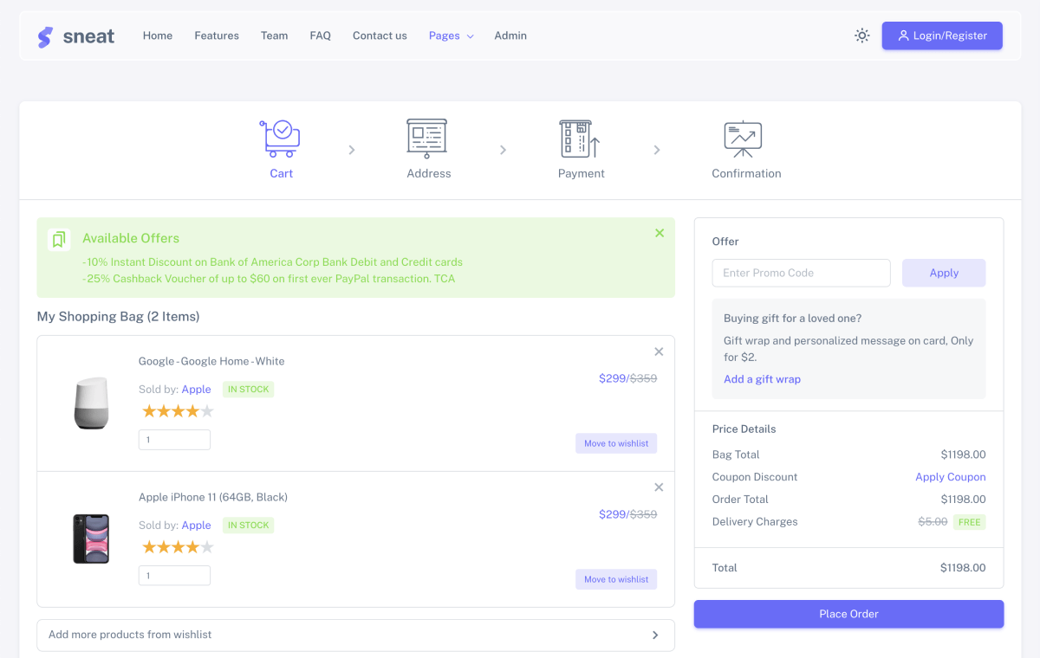The height and width of the screenshot is (658, 1040).
Task: Go to the Contact us menu item
Action: 380,35
